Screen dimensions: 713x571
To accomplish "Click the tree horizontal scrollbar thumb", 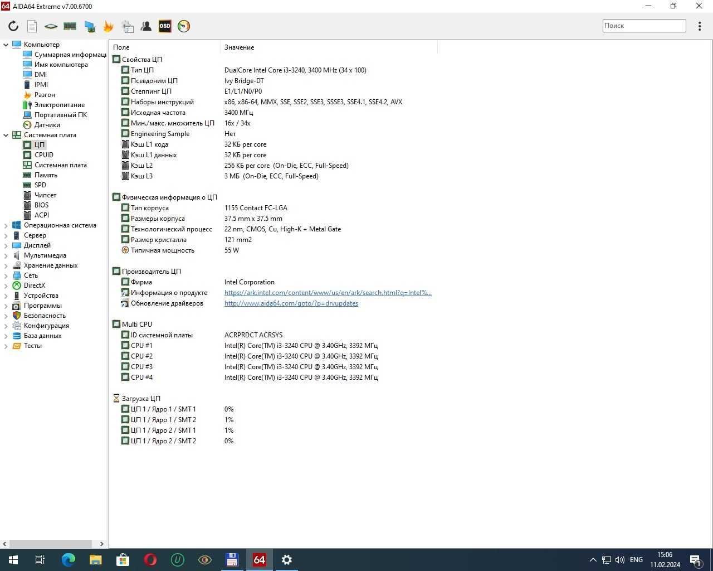I will pos(51,544).
